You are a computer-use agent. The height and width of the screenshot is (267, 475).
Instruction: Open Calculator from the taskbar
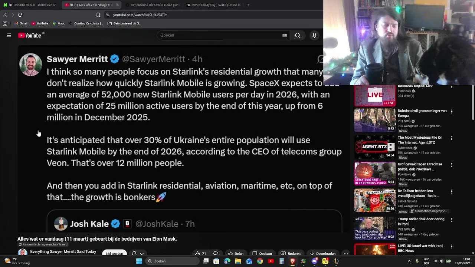282,261
